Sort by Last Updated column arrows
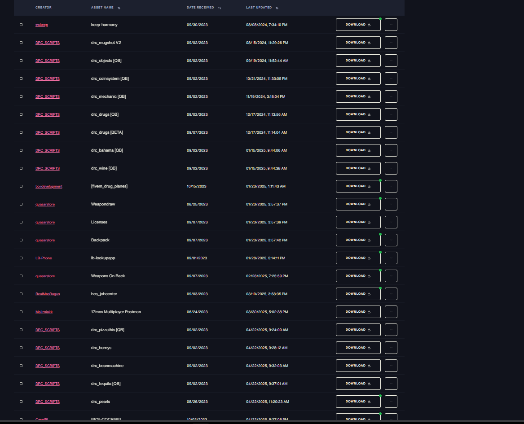The height and width of the screenshot is (424, 524). (x=277, y=8)
